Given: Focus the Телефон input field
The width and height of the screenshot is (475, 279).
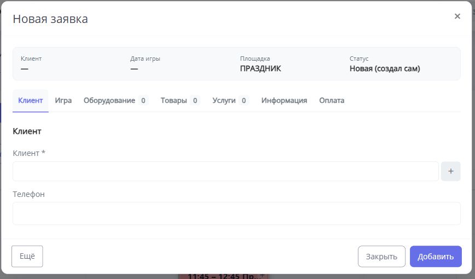Looking at the screenshot, I should pyautogui.click(x=236, y=213).
